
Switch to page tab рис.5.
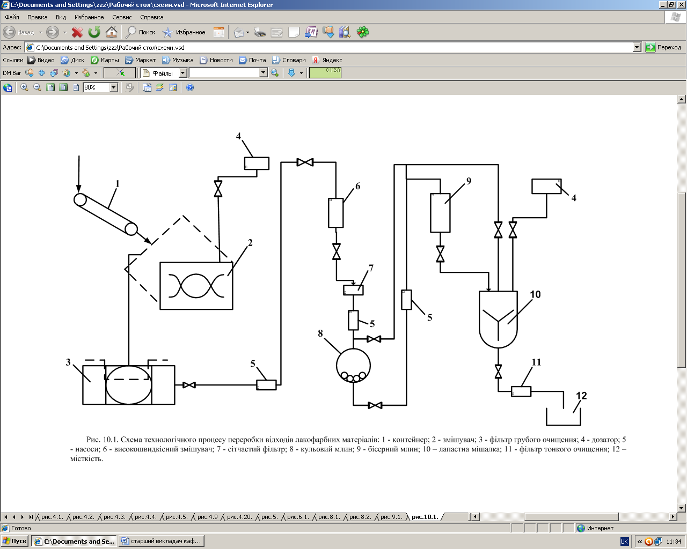pyautogui.click(x=269, y=517)
